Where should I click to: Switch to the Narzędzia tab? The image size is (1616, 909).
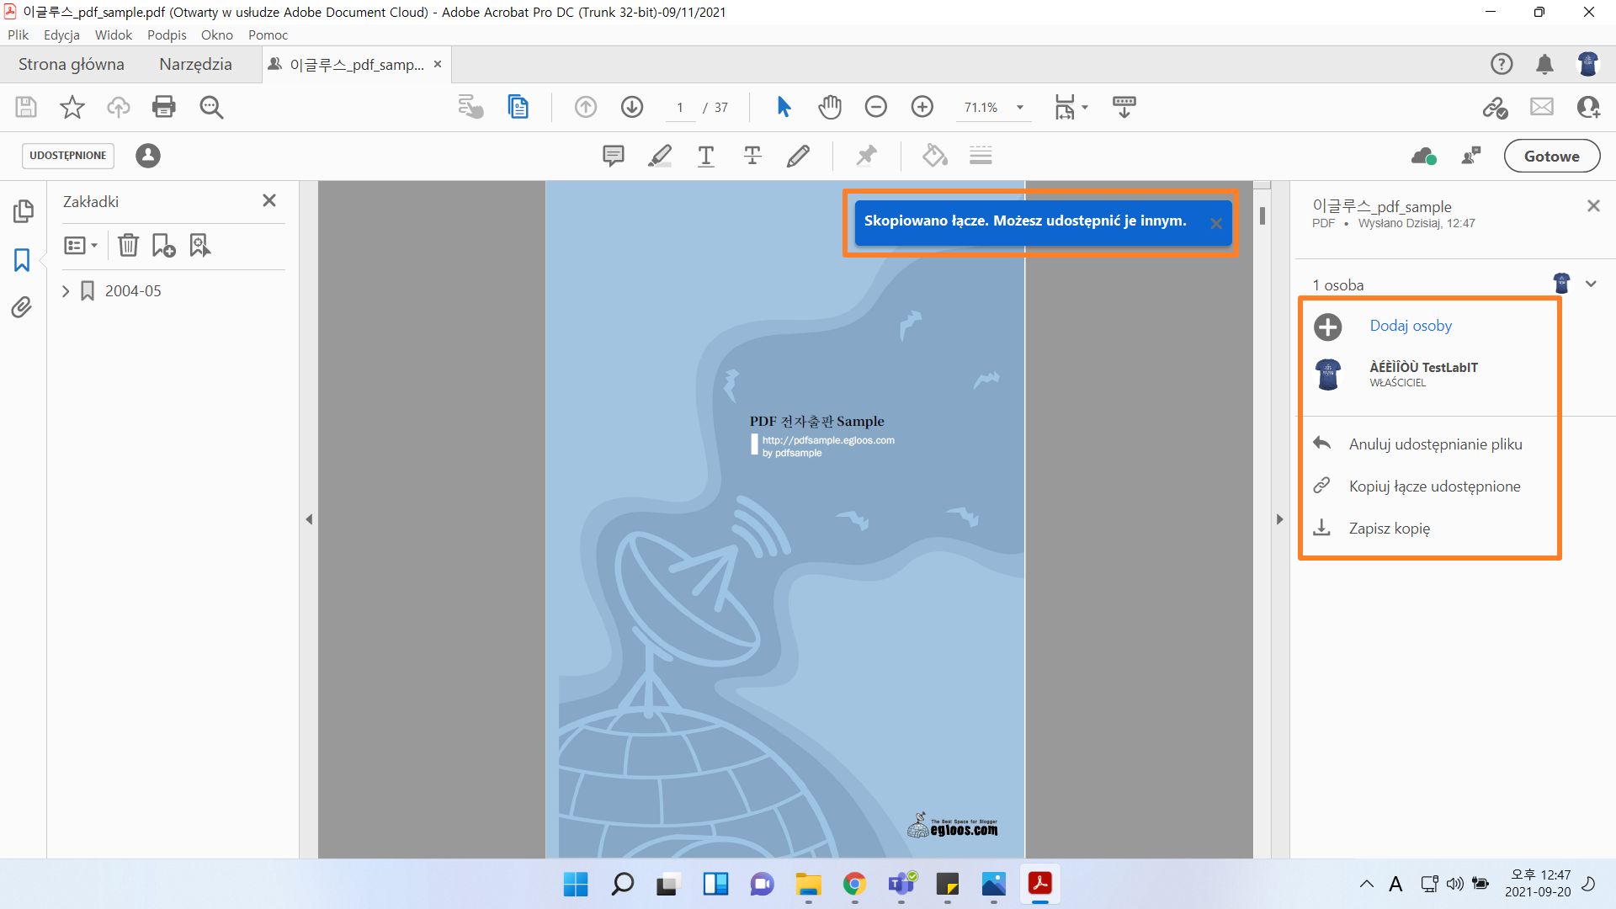click(x=195, y=64)
